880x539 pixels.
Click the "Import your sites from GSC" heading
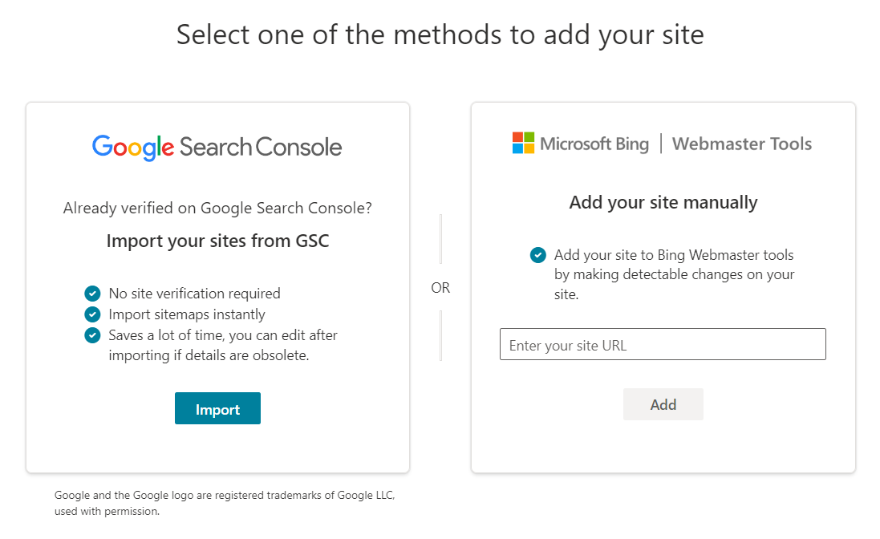point(217,240)
